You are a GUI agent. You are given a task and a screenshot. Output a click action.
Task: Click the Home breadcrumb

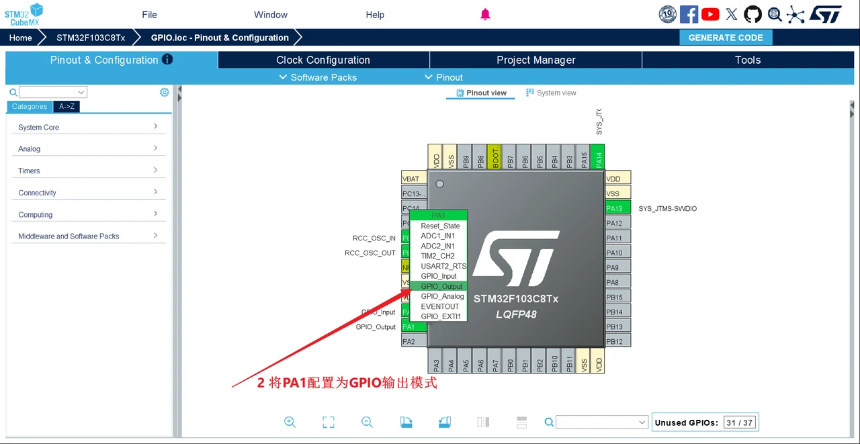tap(21, 38)
